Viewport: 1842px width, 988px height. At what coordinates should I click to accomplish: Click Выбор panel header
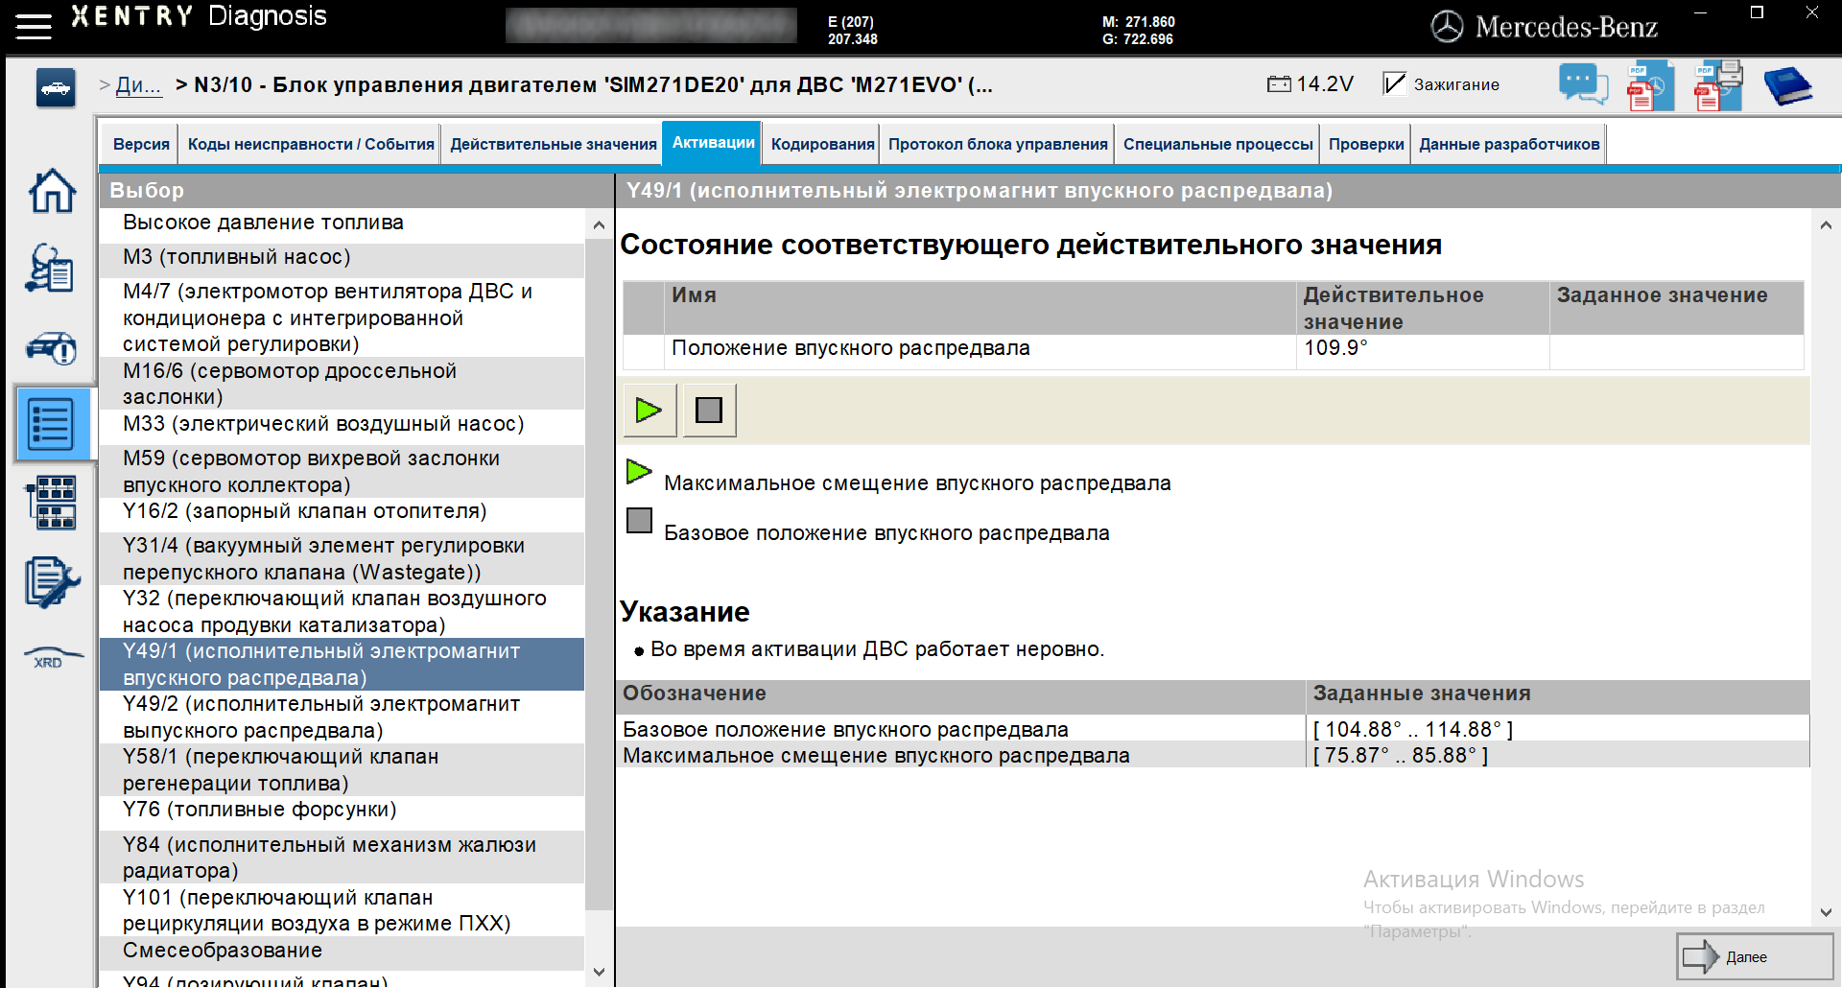[356, 190]
